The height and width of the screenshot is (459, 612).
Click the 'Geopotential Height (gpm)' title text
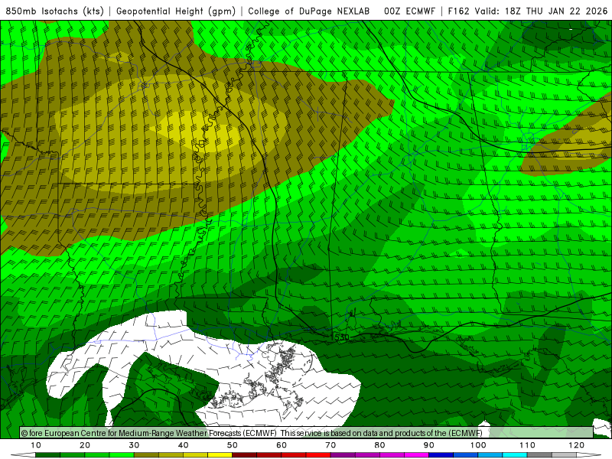(176, 11)
